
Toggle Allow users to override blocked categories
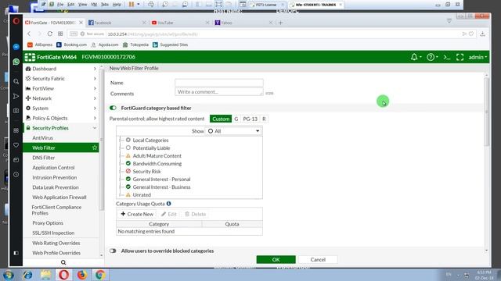pyautogui.click(x=113, y=251)
